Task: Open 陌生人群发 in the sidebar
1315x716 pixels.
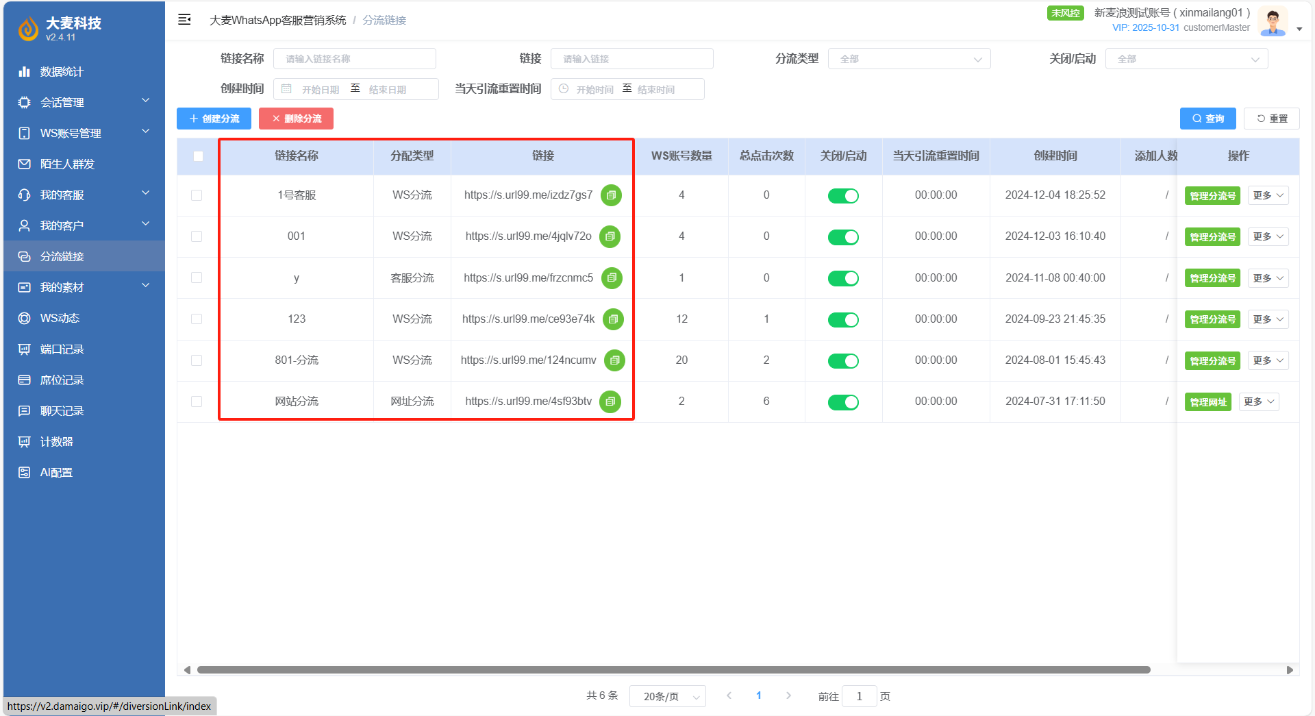Action: click(84, 164)
